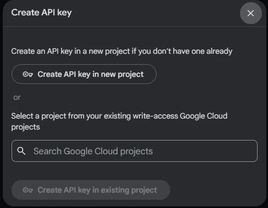Click the Search Google Cloud projects field

point(135,151)
